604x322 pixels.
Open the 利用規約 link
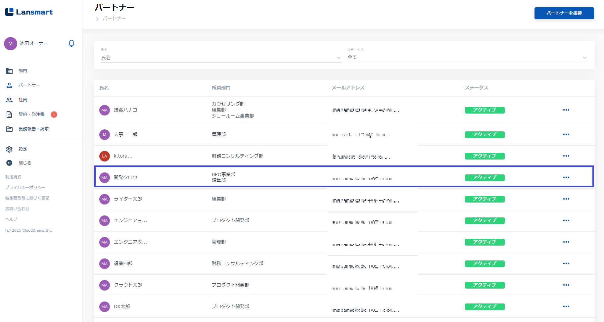point(13,177)
